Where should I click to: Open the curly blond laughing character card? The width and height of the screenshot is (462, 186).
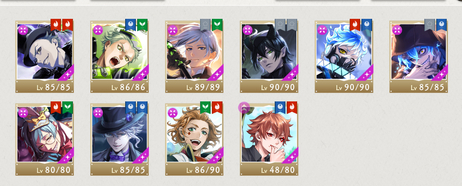pyautogui.click(x=194, y=139)
